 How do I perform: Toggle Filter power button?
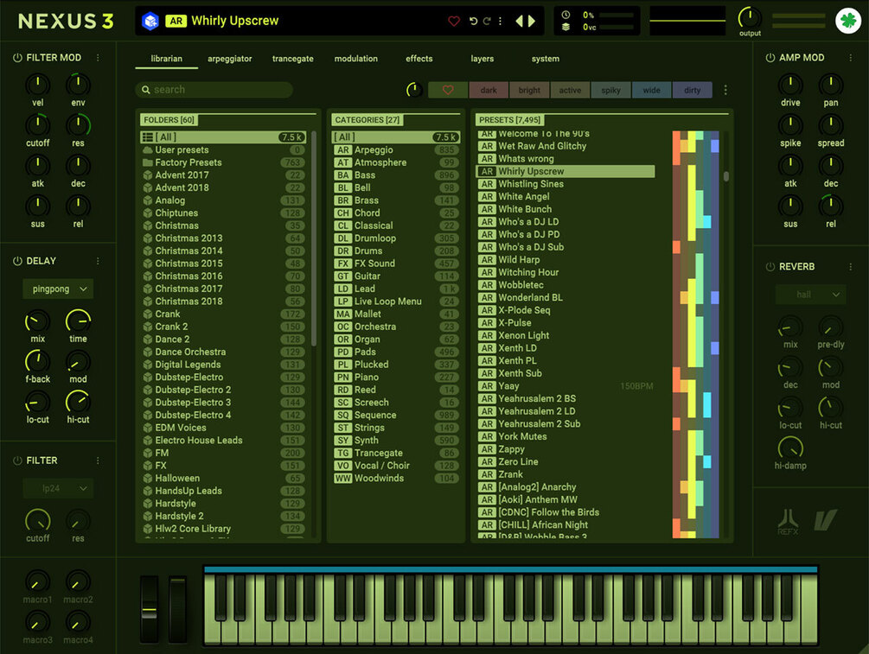pos(17,460)
